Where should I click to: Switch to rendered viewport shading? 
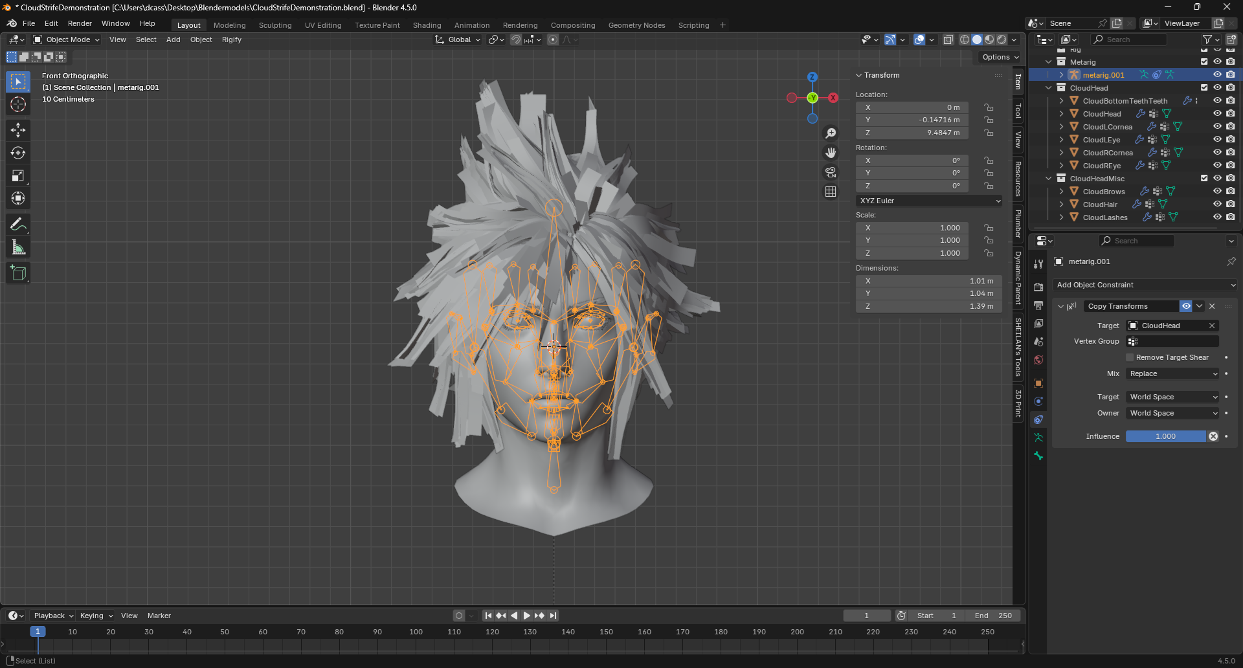pyautogui.click(x=1002, y=39)
